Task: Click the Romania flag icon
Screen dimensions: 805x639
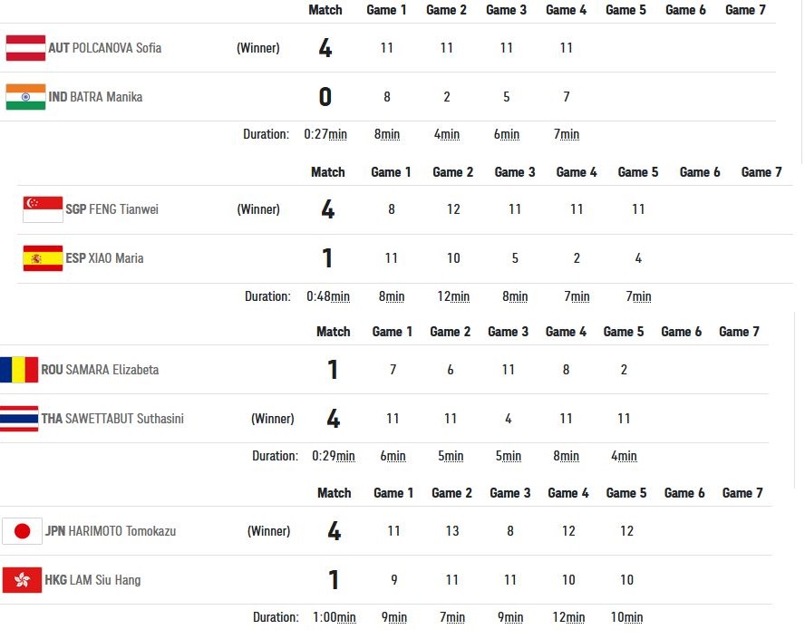Action: (x=19, y=370)
